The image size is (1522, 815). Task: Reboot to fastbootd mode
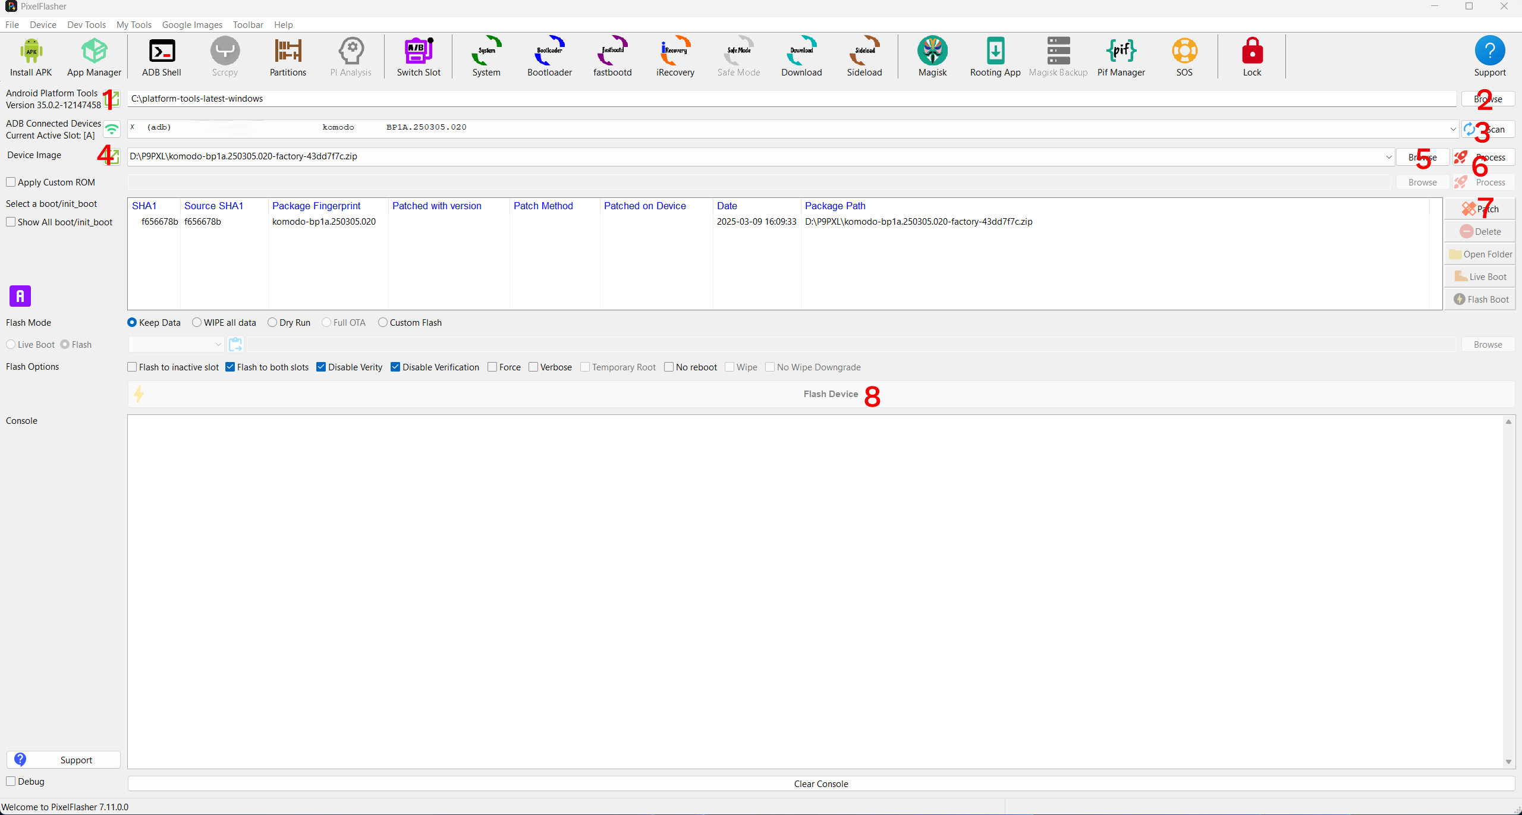612,57
